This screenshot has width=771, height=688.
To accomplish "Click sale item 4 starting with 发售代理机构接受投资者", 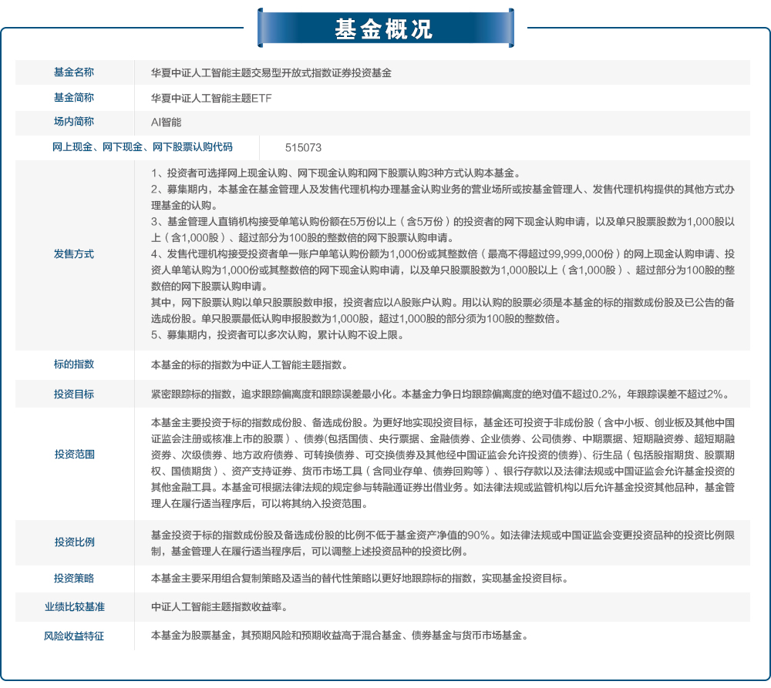I will point(443,270).
